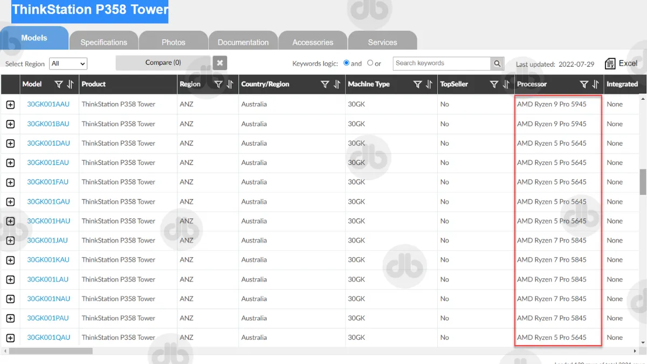Click the sort icon in Region column

point(230,84)
